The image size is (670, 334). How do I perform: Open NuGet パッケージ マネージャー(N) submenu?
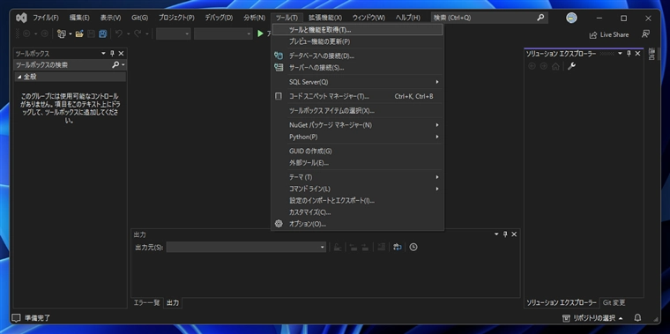[x=358, y=125]
